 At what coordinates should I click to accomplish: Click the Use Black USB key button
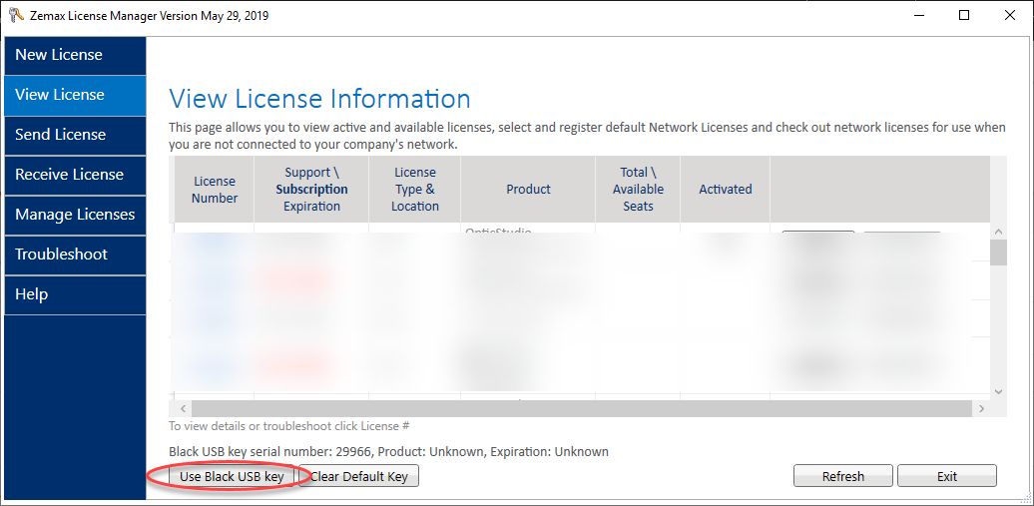232,476
